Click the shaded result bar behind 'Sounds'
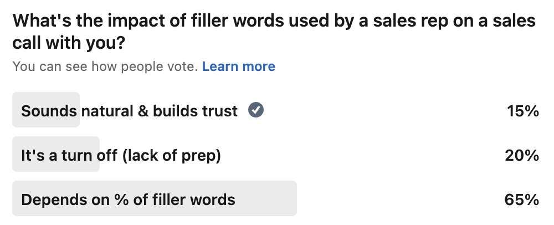Viewport: 554px width, 225px height. point(46,110)
